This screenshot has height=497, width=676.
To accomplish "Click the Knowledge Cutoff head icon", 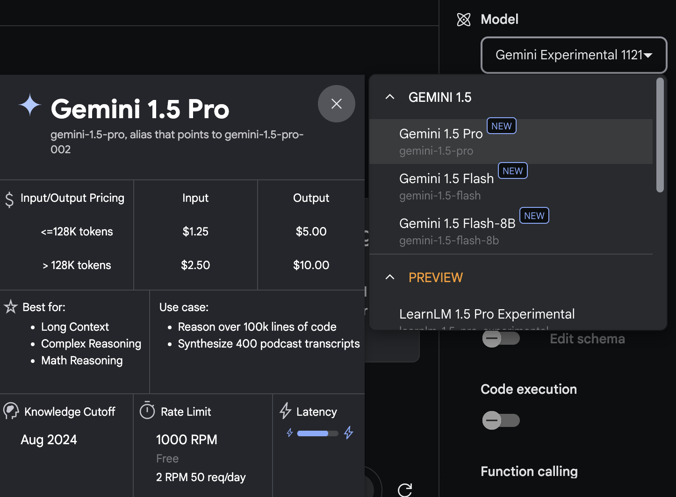I will (x=11, y=411).
